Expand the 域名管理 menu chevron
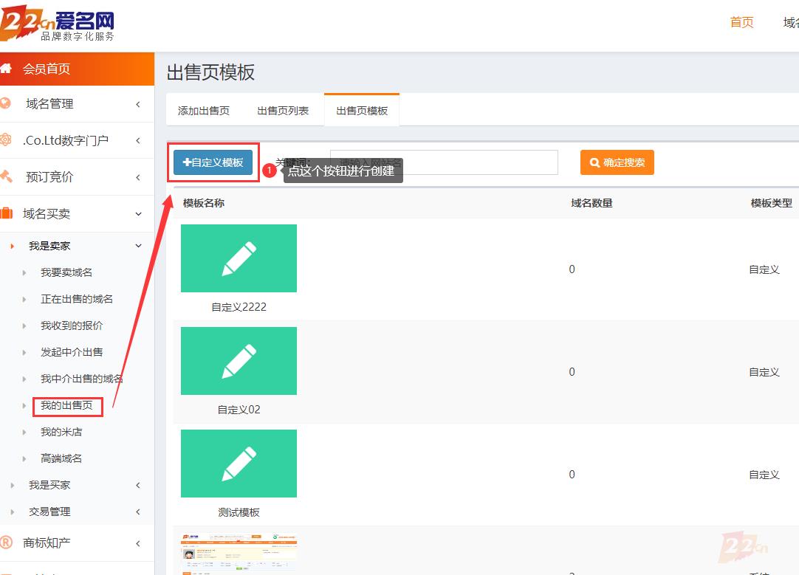Screen dimensions: 799x575 (x=138, y=104)
